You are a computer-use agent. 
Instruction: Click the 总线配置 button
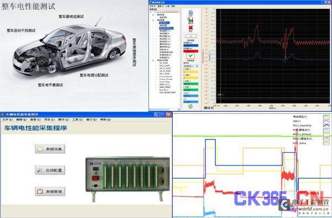[50, 170]
